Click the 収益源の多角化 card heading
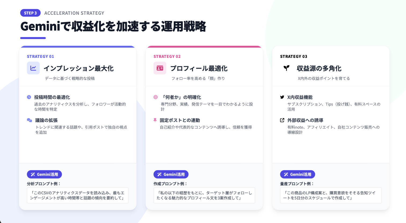 click(x=319, y=68)
